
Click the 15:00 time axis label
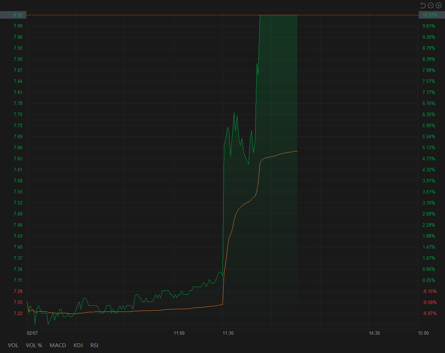coord(423,333)
